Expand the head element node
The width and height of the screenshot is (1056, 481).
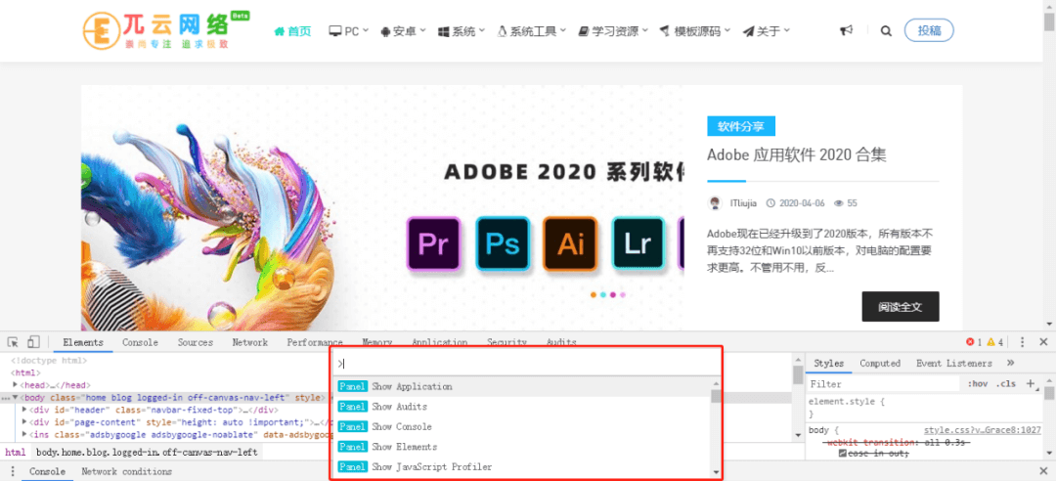tap(16, 384)
